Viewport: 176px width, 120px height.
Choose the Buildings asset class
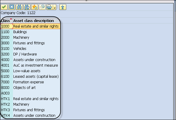coord(20,32)
